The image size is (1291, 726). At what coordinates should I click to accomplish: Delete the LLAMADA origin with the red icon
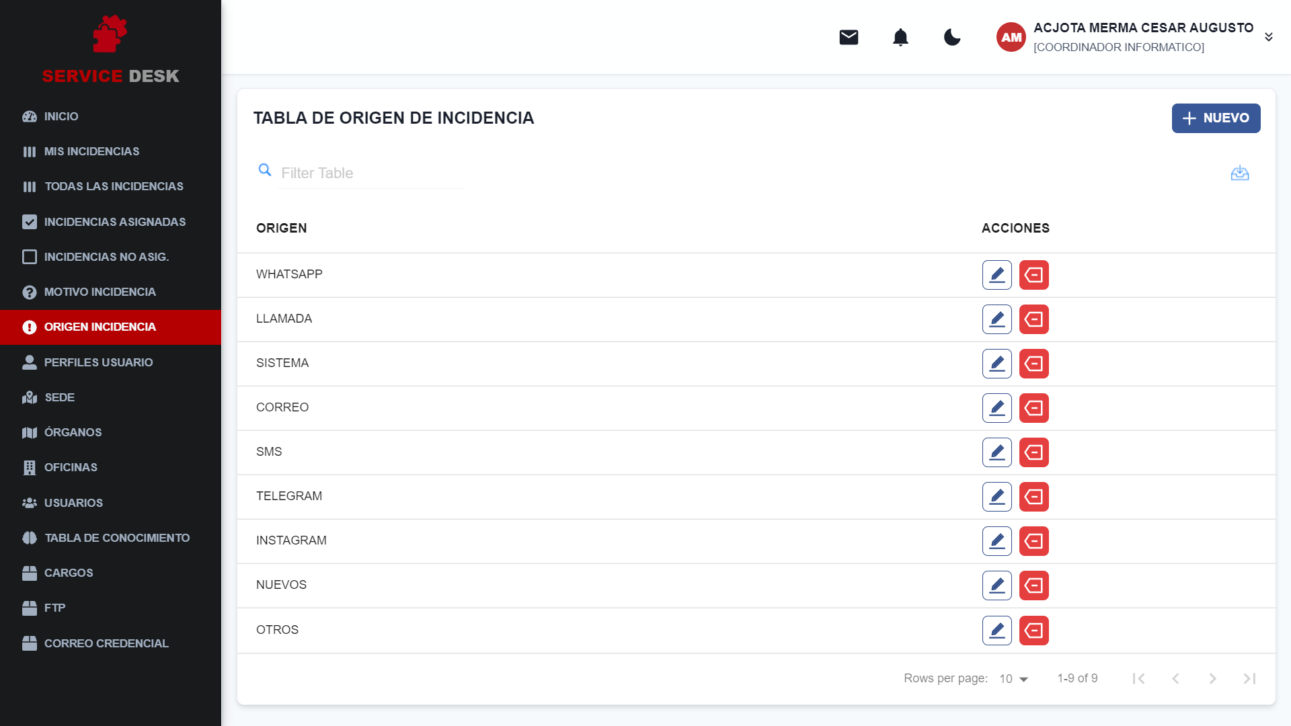pos(1034,319)
